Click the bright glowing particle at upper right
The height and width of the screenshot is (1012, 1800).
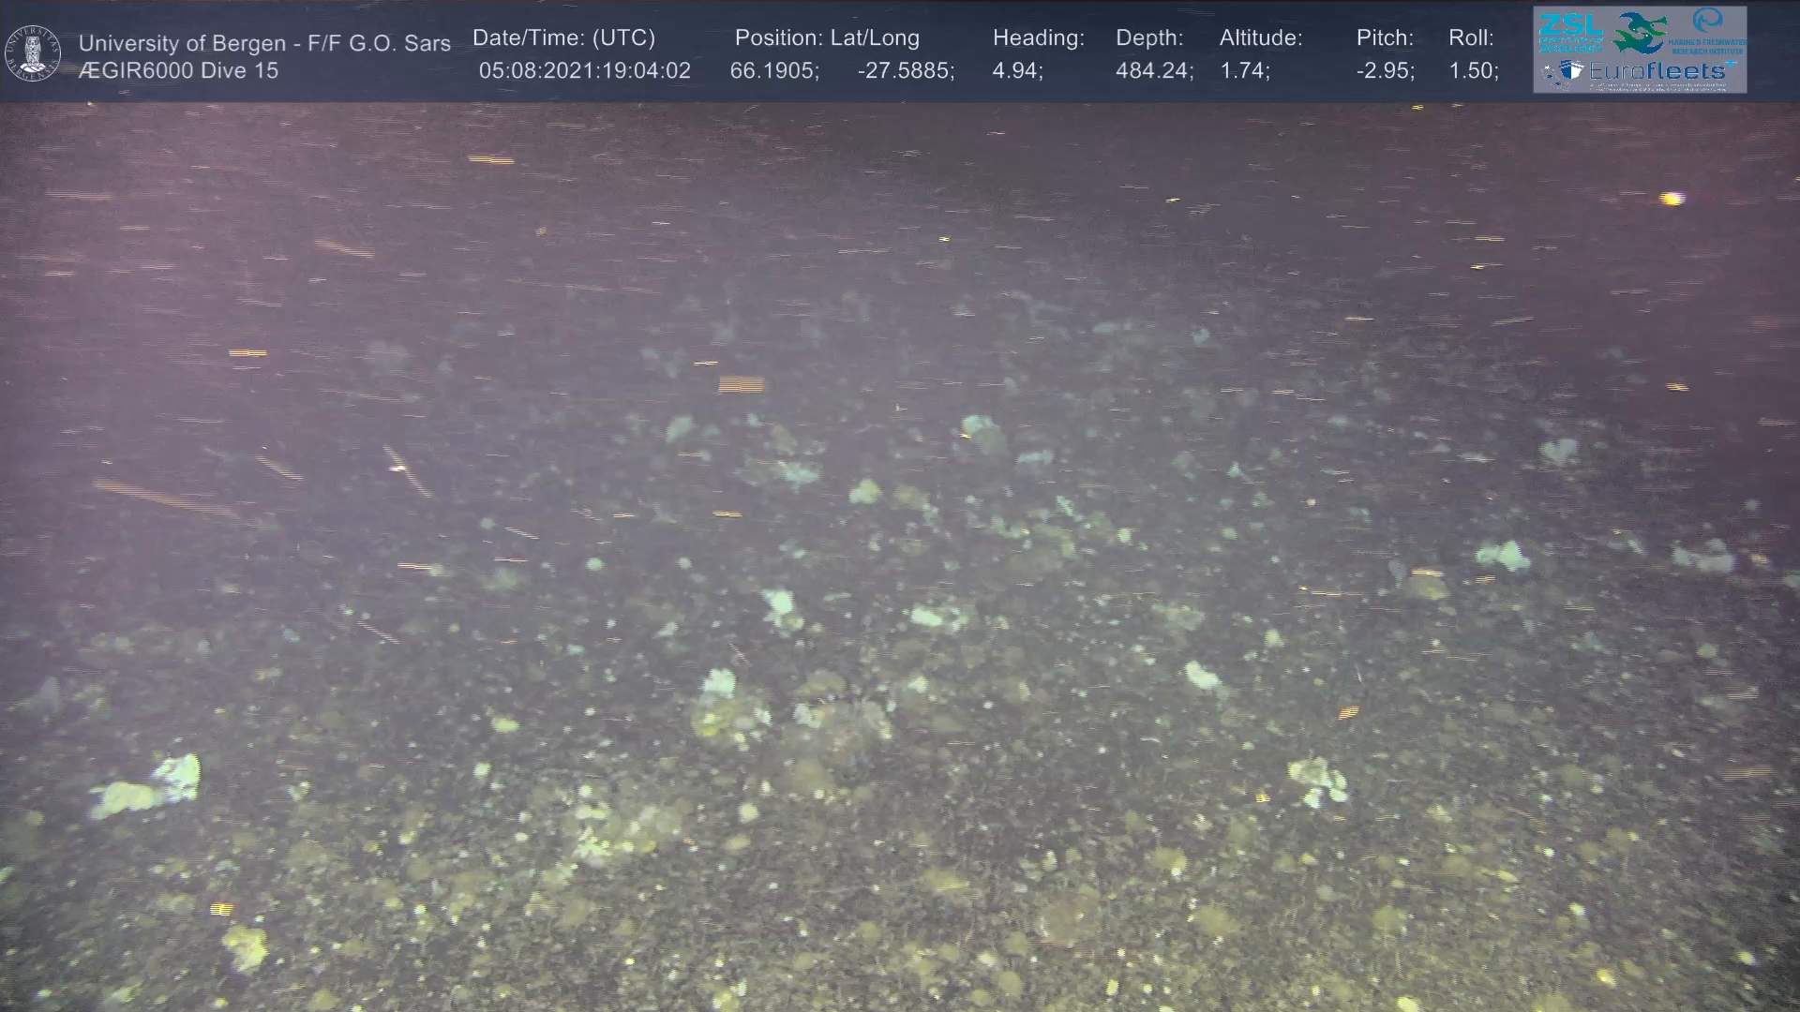[1672, 199]
